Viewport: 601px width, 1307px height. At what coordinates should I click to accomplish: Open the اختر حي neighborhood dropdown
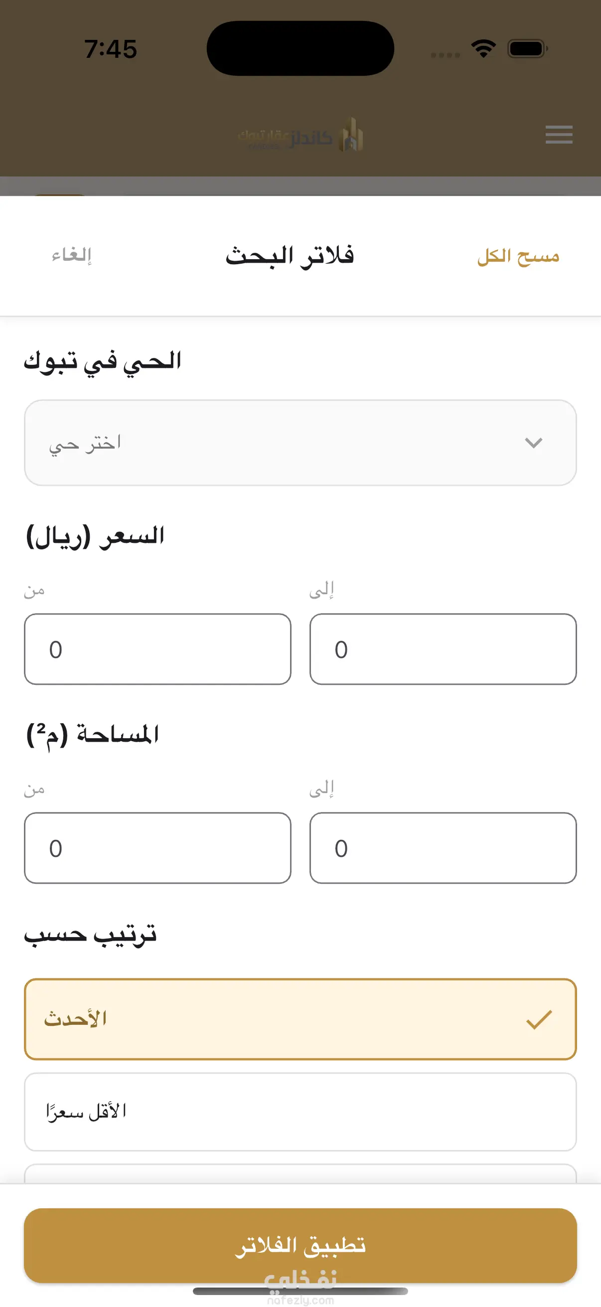tap(300, 443)
